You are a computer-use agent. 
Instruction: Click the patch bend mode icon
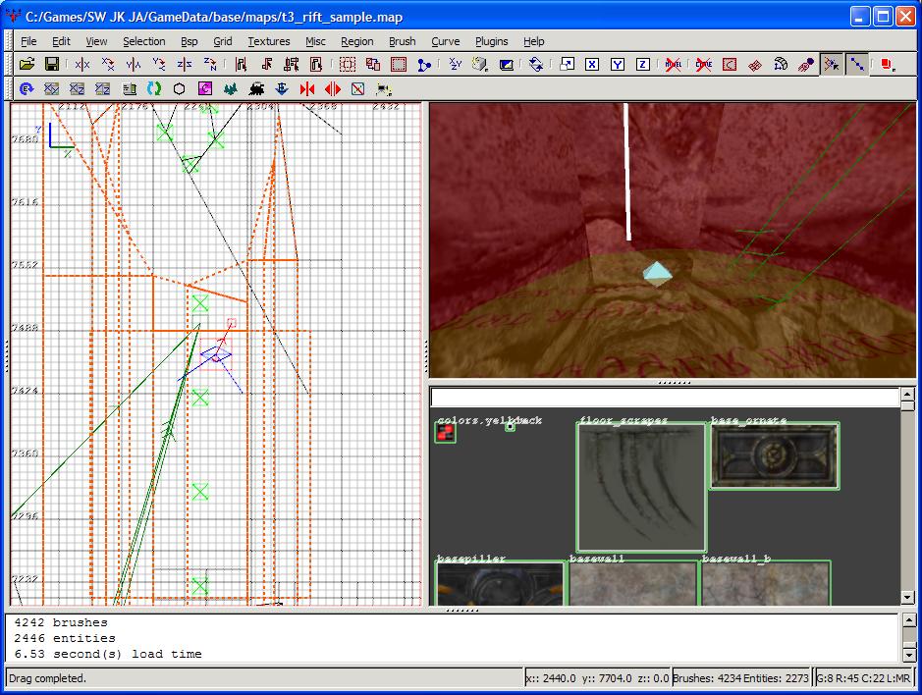[x=781, y=64]
